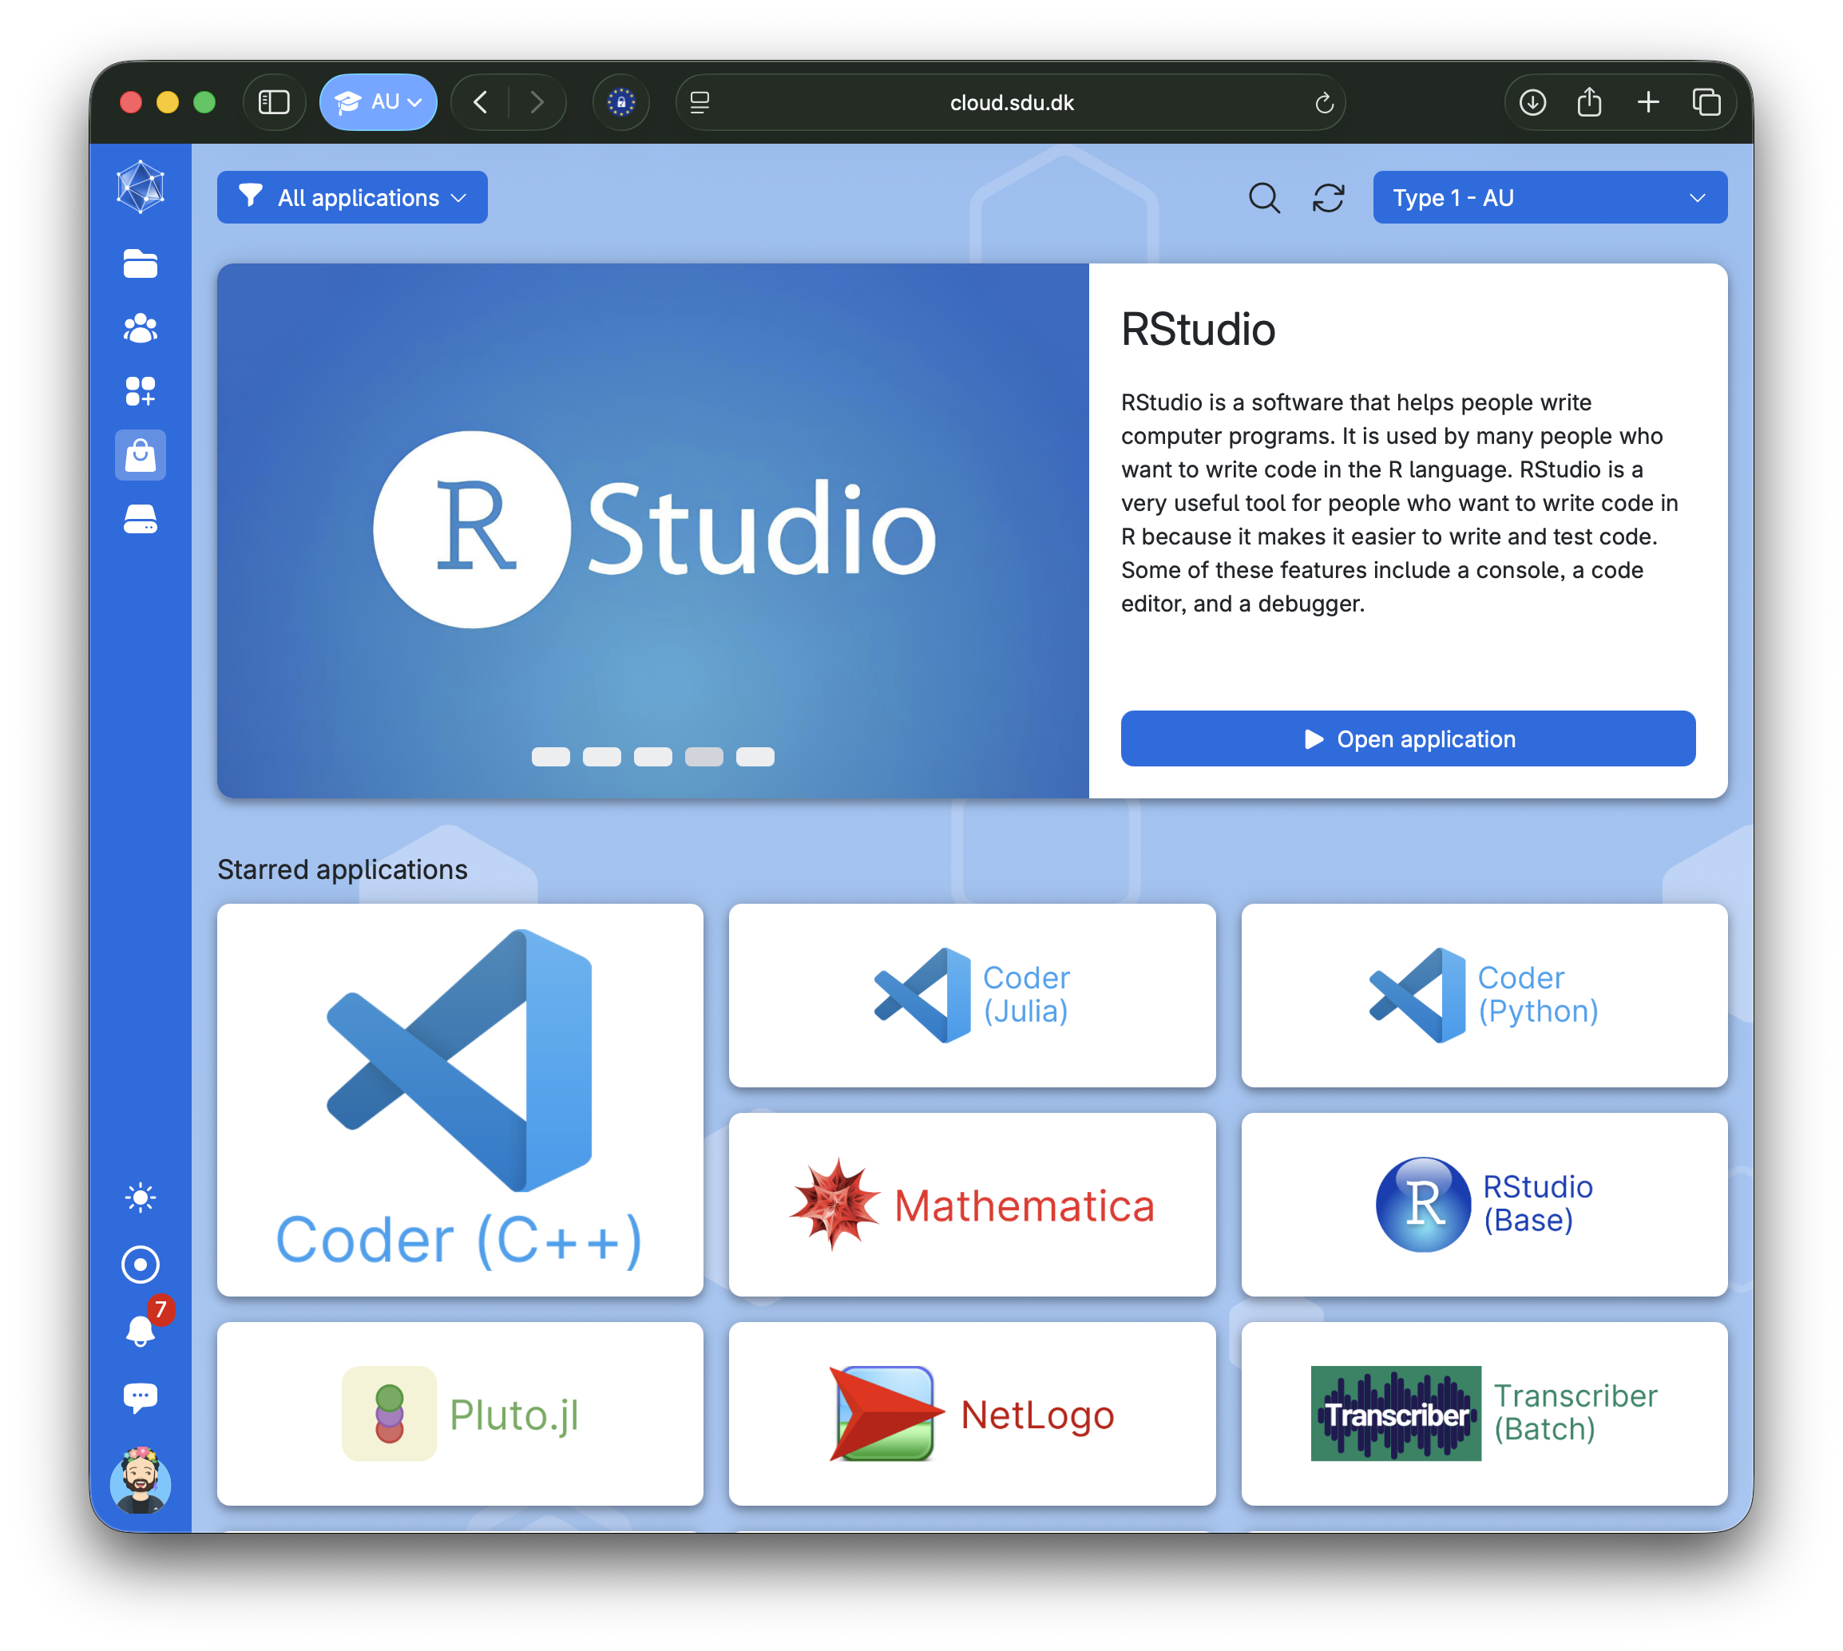The image size is (1843, 1651).
Task: Open the NetLogo application card
Action: point(972,1413)
